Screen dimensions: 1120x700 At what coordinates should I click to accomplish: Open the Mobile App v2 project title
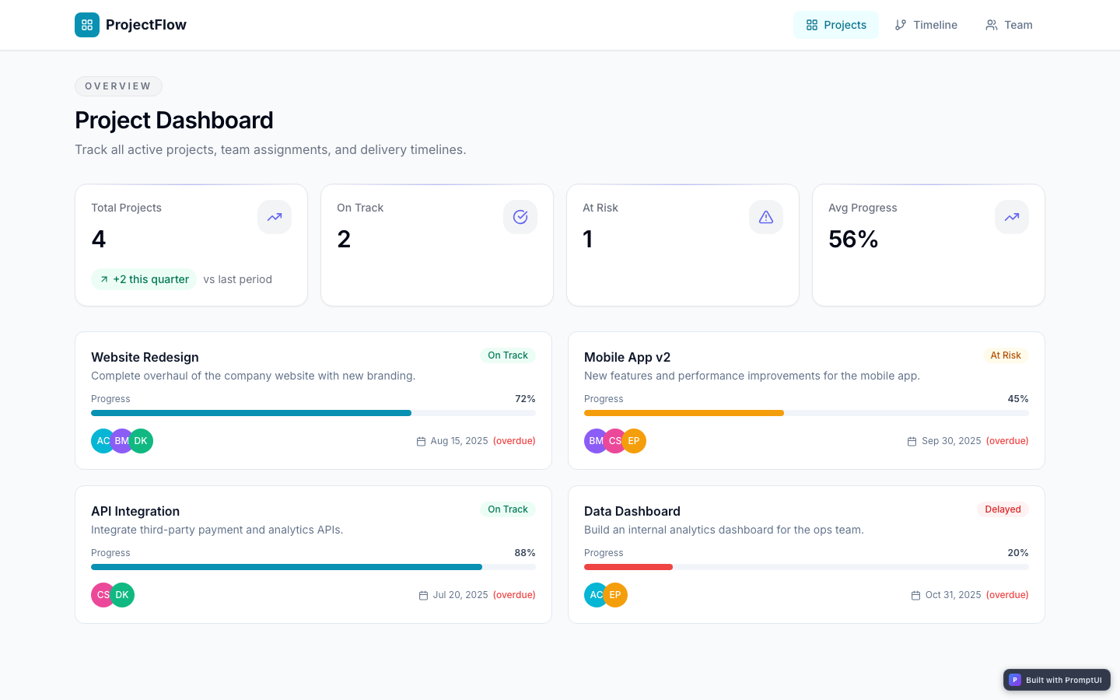[627, 357]
